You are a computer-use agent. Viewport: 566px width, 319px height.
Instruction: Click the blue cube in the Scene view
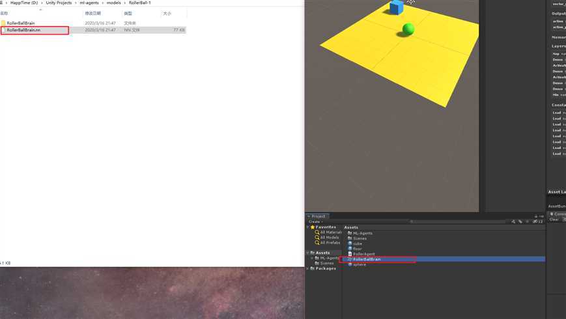pyautogui.click(x=397, y=8)
